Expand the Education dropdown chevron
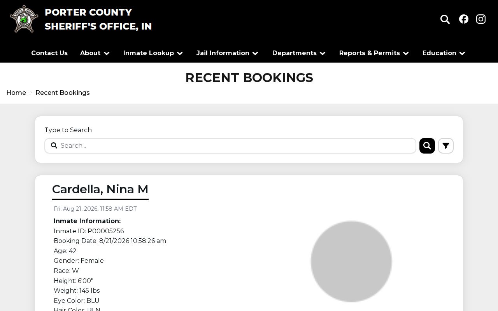Image resolution: width=498 pixels, height=311 pixels. pos(462,53)
